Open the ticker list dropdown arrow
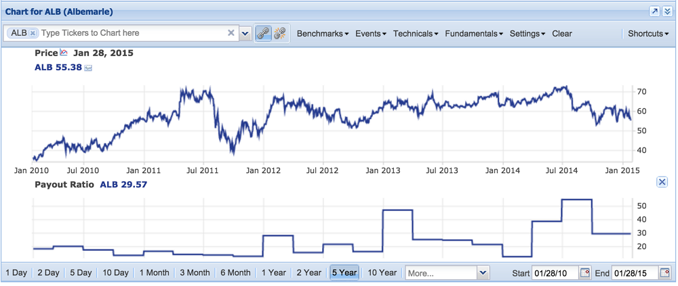This screenshot has width=678, height=286. pos(245,33)
